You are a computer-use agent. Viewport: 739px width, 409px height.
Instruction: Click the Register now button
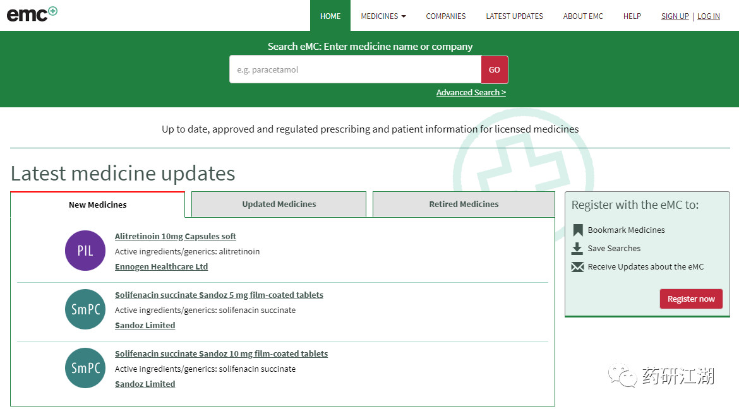[x=691, y=299]
